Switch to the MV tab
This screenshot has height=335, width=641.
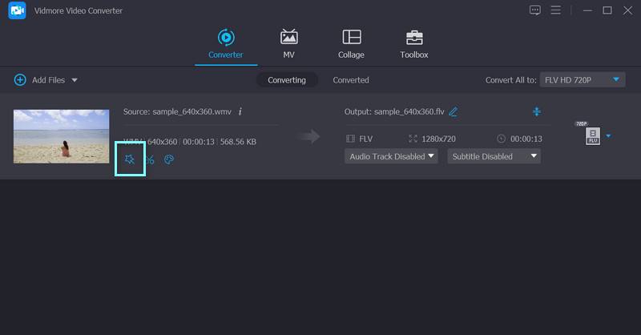click(x=288, y=44)
